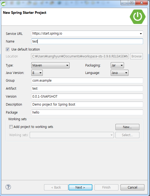Click the Working sets group label
The width and height of the screenshot is (150, 196).
click(17, 119)
